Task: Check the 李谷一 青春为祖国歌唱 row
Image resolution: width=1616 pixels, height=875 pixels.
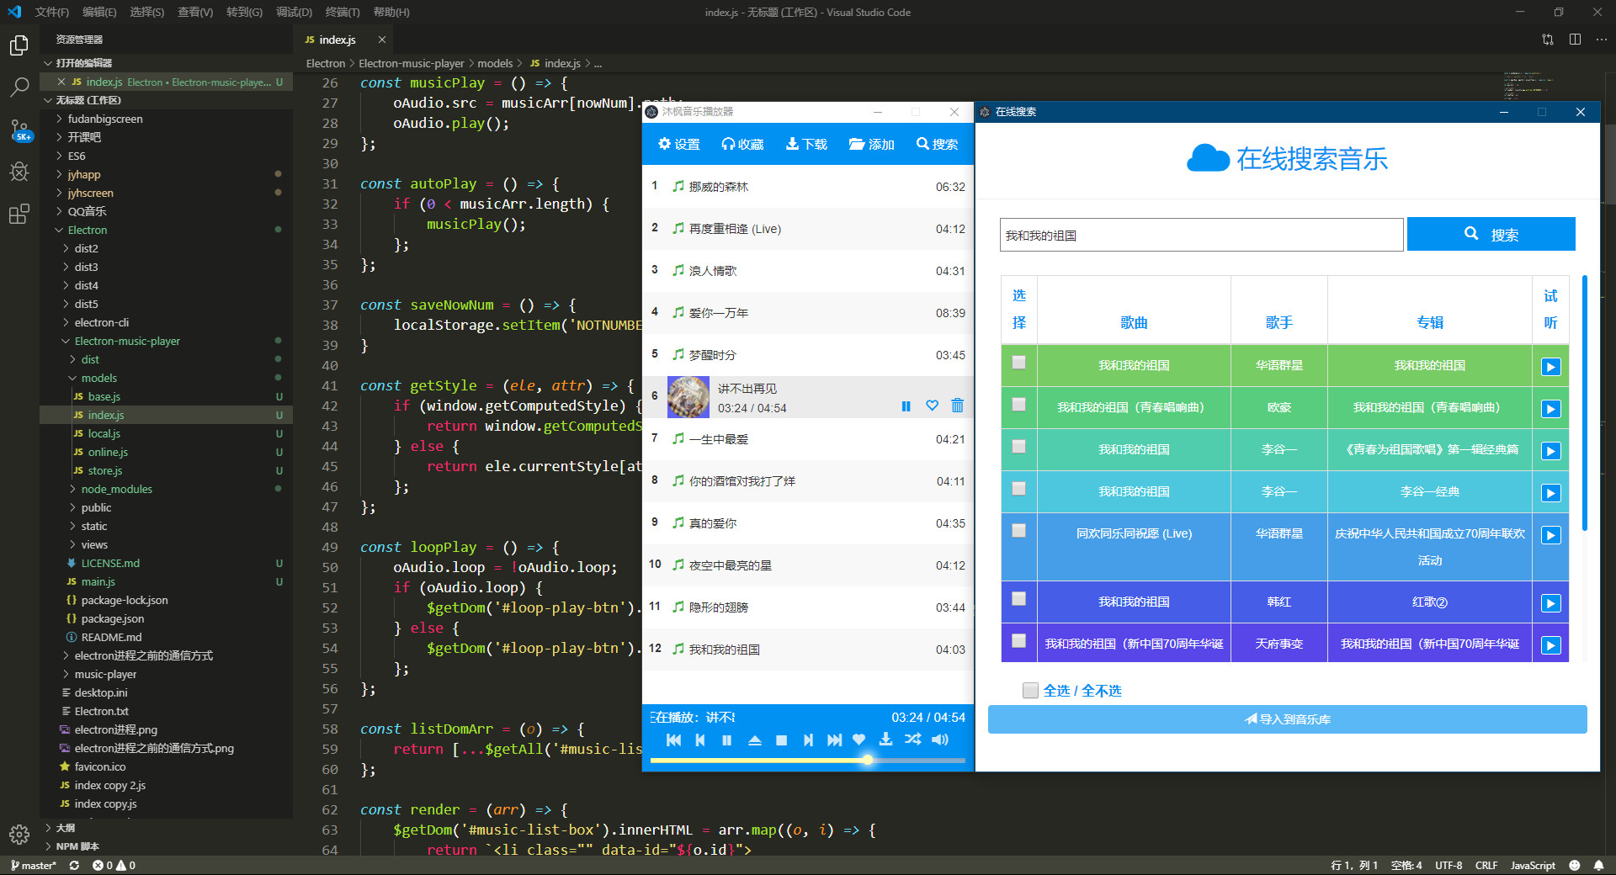Action: [1018, 447]
